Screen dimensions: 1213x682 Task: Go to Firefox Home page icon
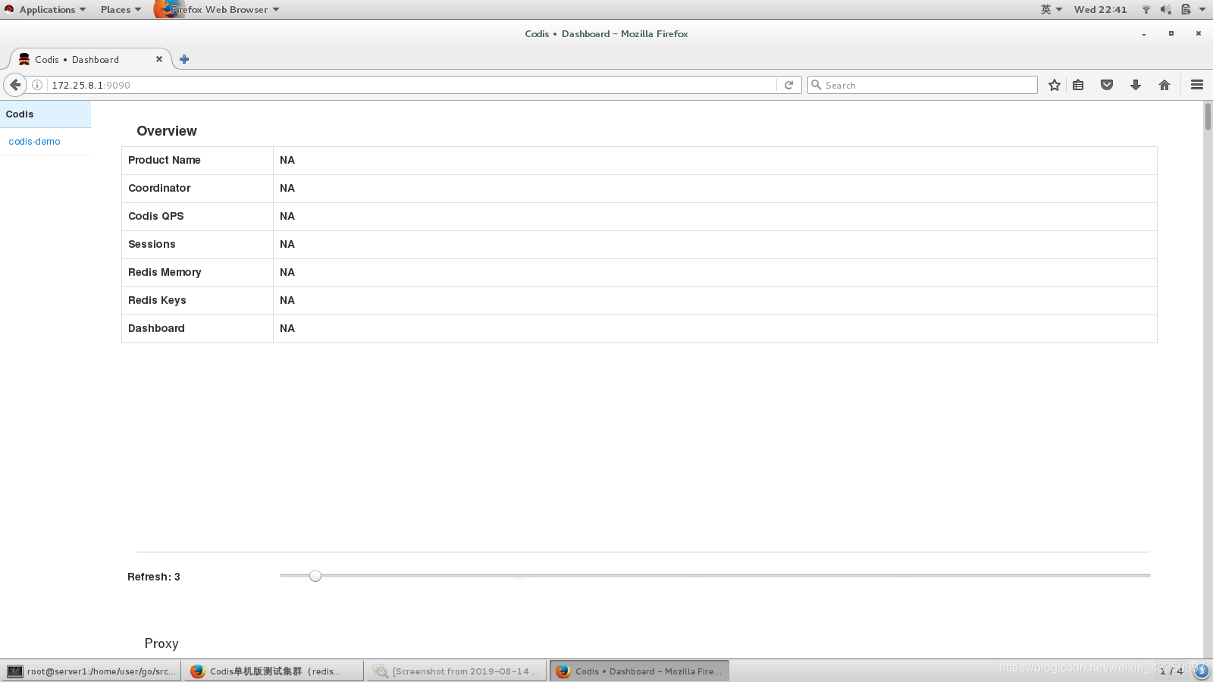(x=1164, y=85)
